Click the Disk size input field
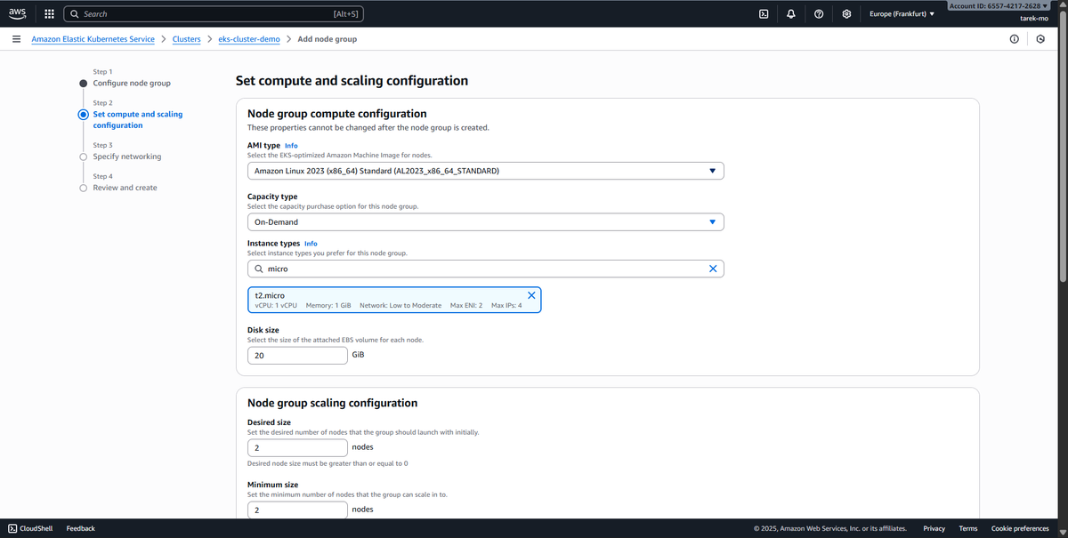This screenshot has height=538, width=1068. (297, 355)
